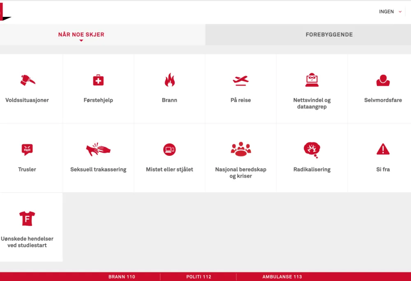411x281 pixels.
Task: Click POLITI 112 in the footer
Action: click(x=199, y=276)
